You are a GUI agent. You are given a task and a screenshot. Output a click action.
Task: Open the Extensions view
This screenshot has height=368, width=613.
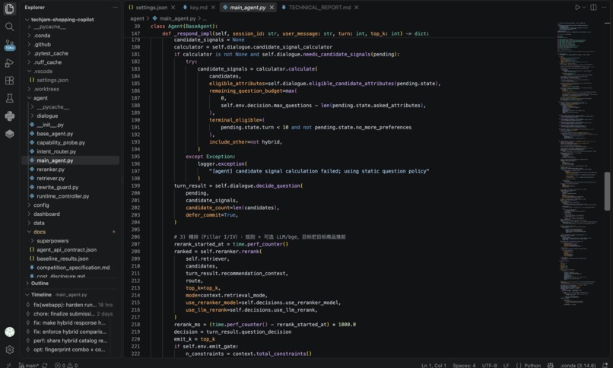tap(9, 81)
